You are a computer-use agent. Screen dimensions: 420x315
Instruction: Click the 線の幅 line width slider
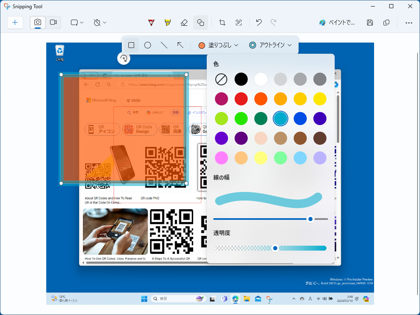pyautogui.click(x=271, y=219)
